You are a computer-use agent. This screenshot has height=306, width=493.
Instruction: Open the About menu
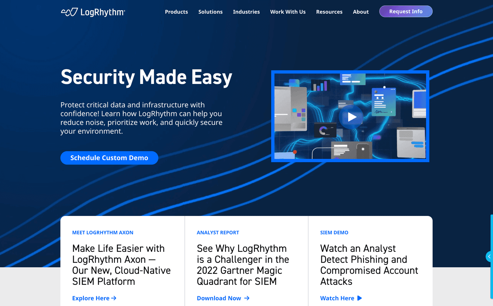(361, 12)
